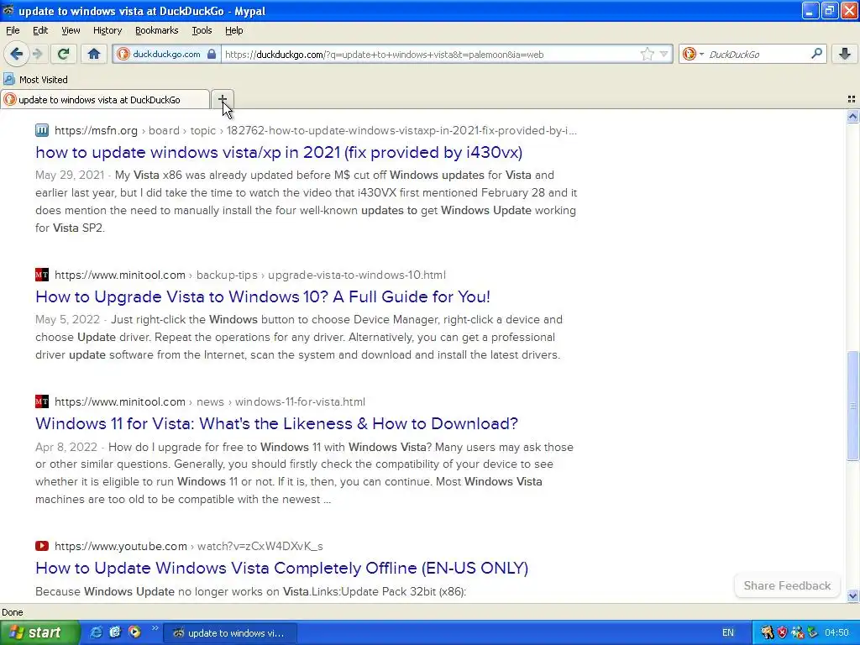Click the second Quick Launch icon
This screenshot has height=645, width=860.
[x=115, y=632]
